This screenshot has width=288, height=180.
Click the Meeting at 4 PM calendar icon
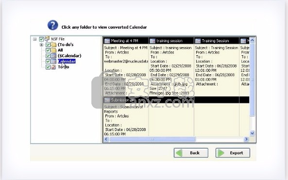pyautogui.click(x=107, y=41)
